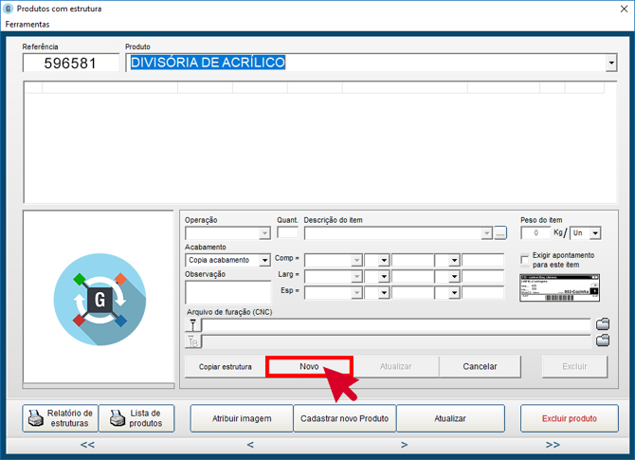Click the lower drill B icon
Screen dimensions: 635x460
click(x=193, y=341)
